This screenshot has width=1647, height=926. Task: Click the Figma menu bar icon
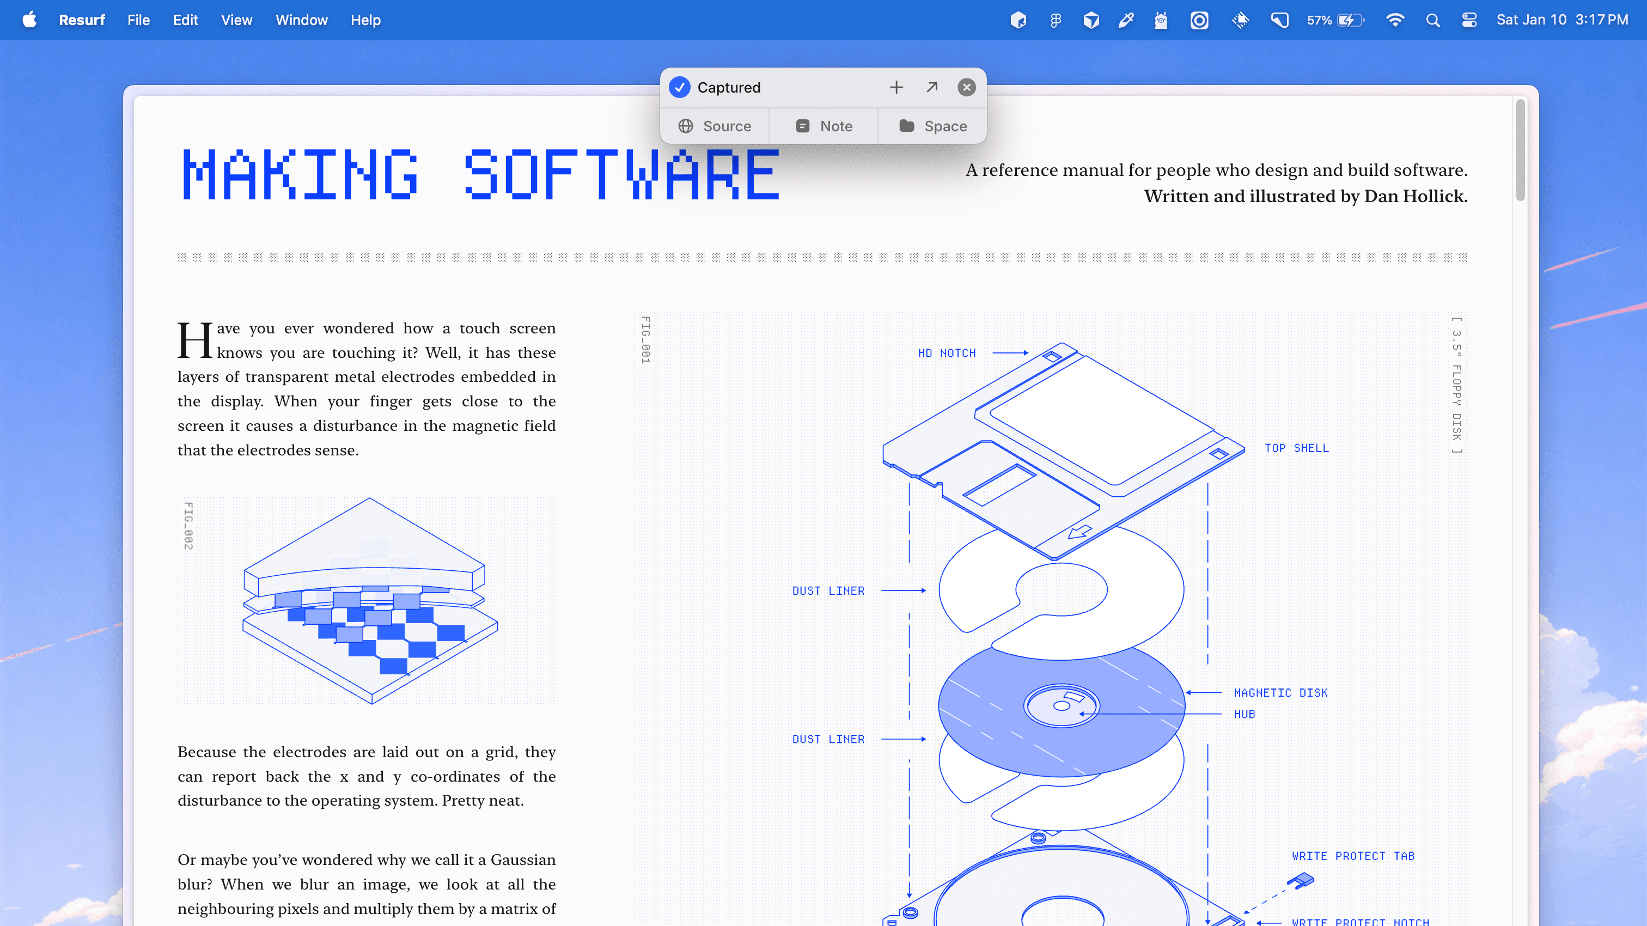pos(1056,21)
